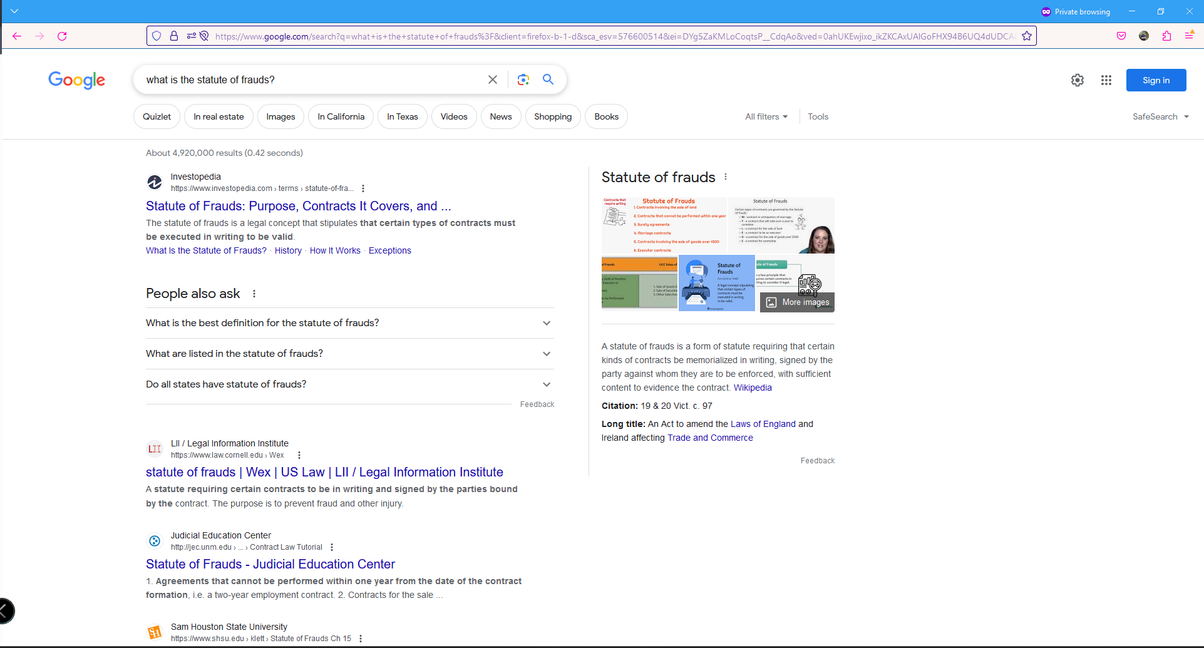Switch to the Shopping tab
Screen dimensions: 1204x648
coord(553,116)
